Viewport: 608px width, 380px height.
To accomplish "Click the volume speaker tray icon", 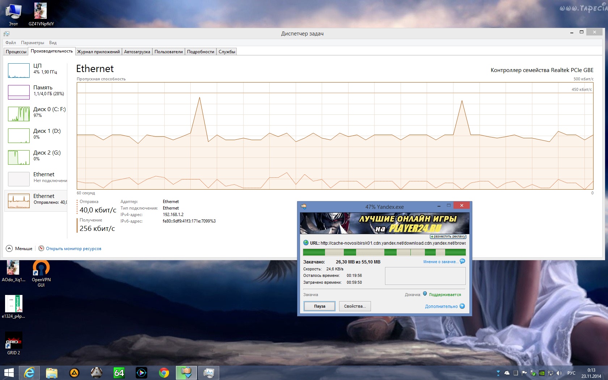I will tap(559, 373).
